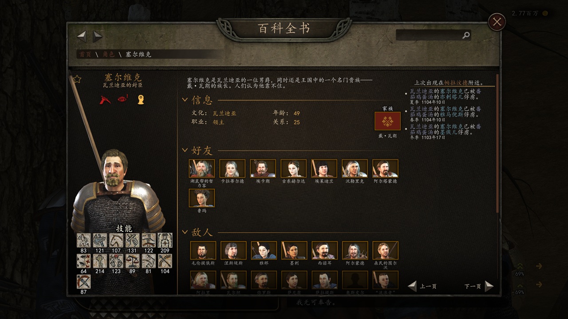This screenshot has width=568, height=319.
Task: Select the skill icon with value 209
Action: [165, 240]
